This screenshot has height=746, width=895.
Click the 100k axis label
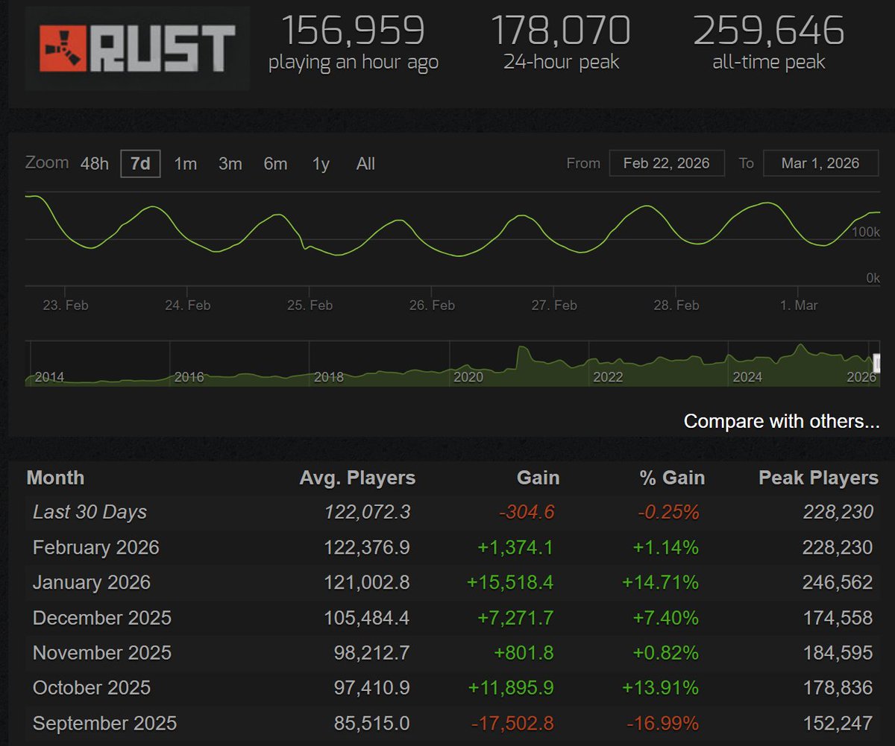(866, 233)
